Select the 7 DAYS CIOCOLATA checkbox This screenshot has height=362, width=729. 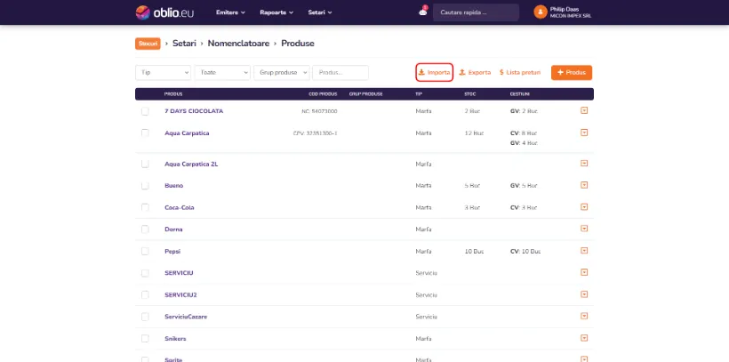tap(145, 111)
